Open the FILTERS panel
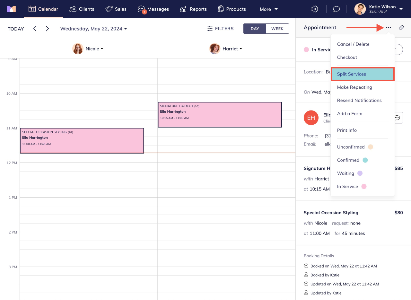This screenshot has width=411, height=300. pos(220,28)
